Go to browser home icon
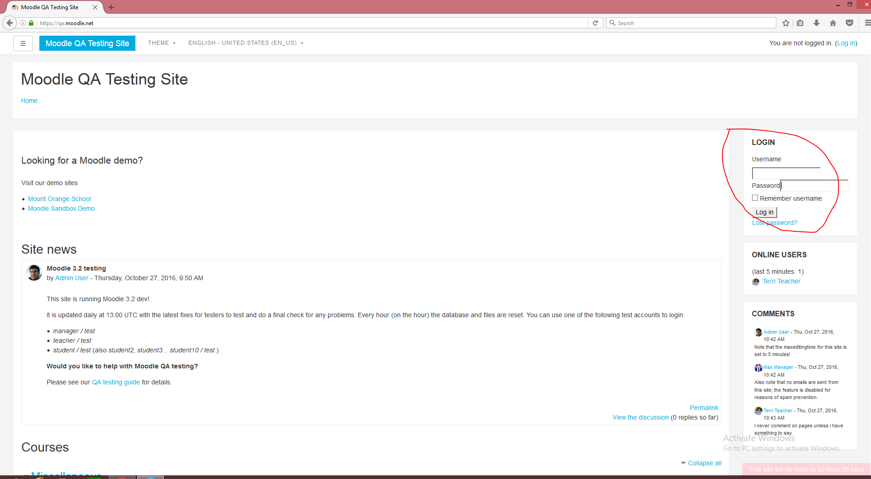The image size is (871, 479). click(833, 23)
